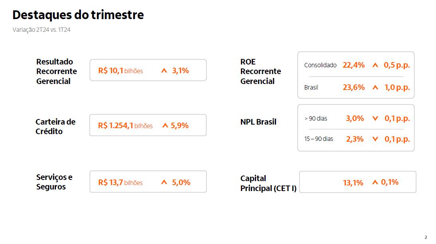
Task: Click the up arrow in the Brasil ROE row
Action: 375,88
